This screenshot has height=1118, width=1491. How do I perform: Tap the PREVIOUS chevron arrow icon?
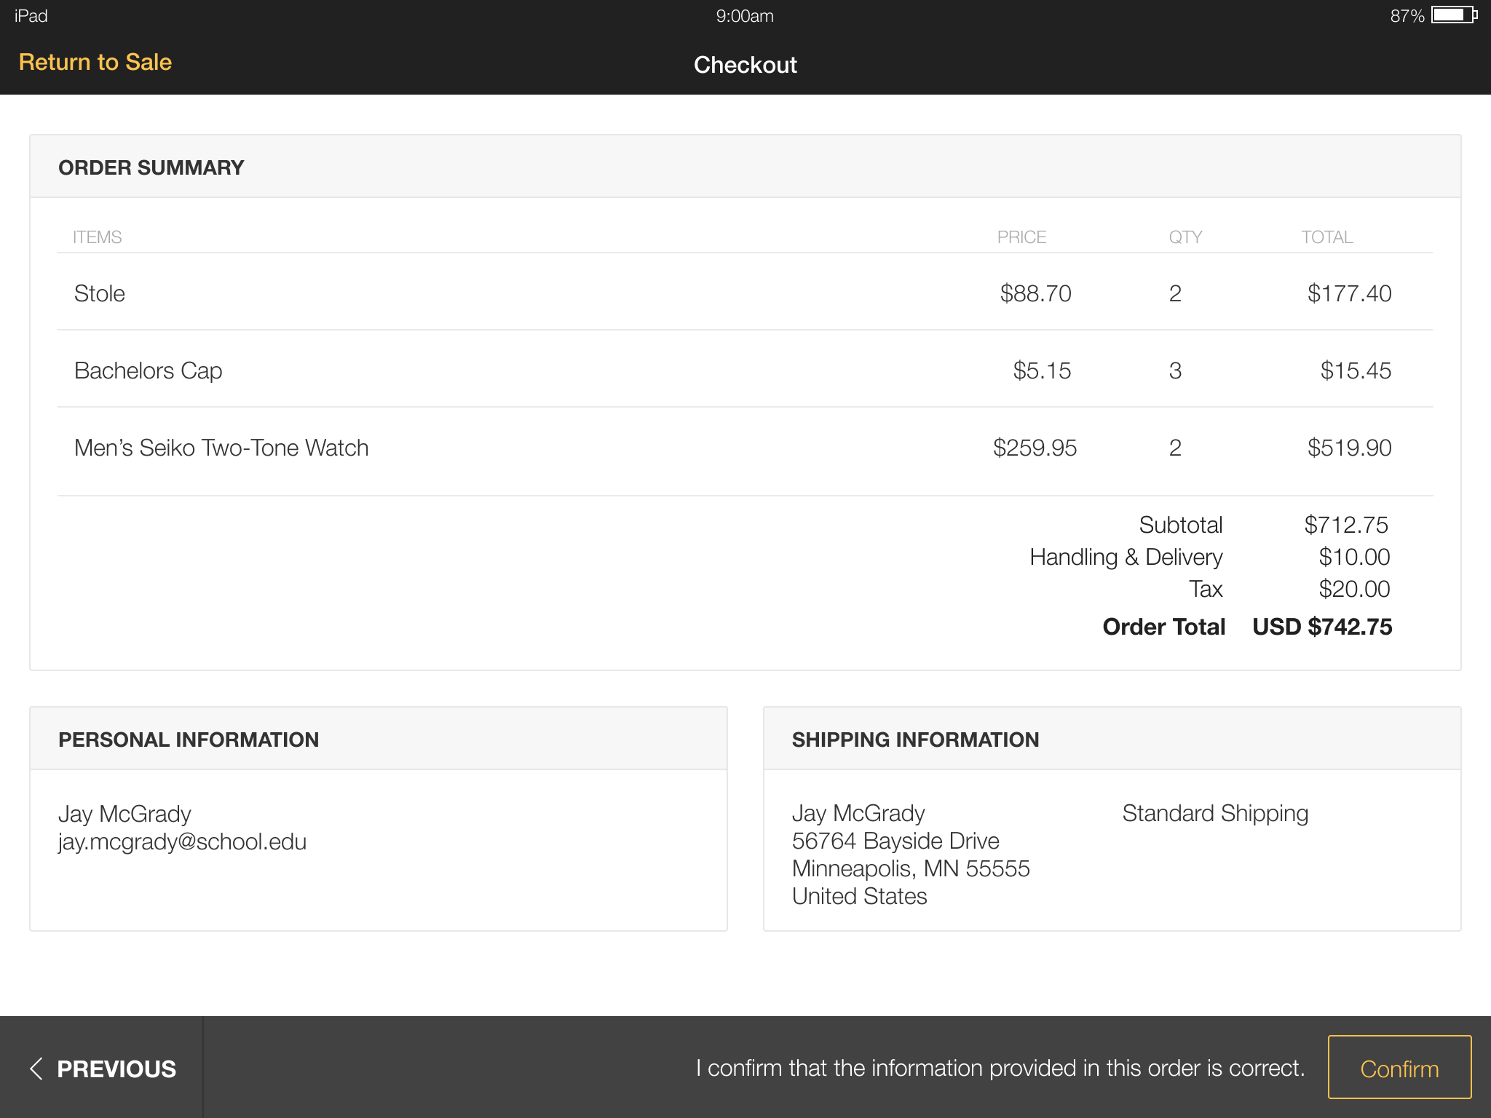pyautogui.click(x=36, y=1069)
